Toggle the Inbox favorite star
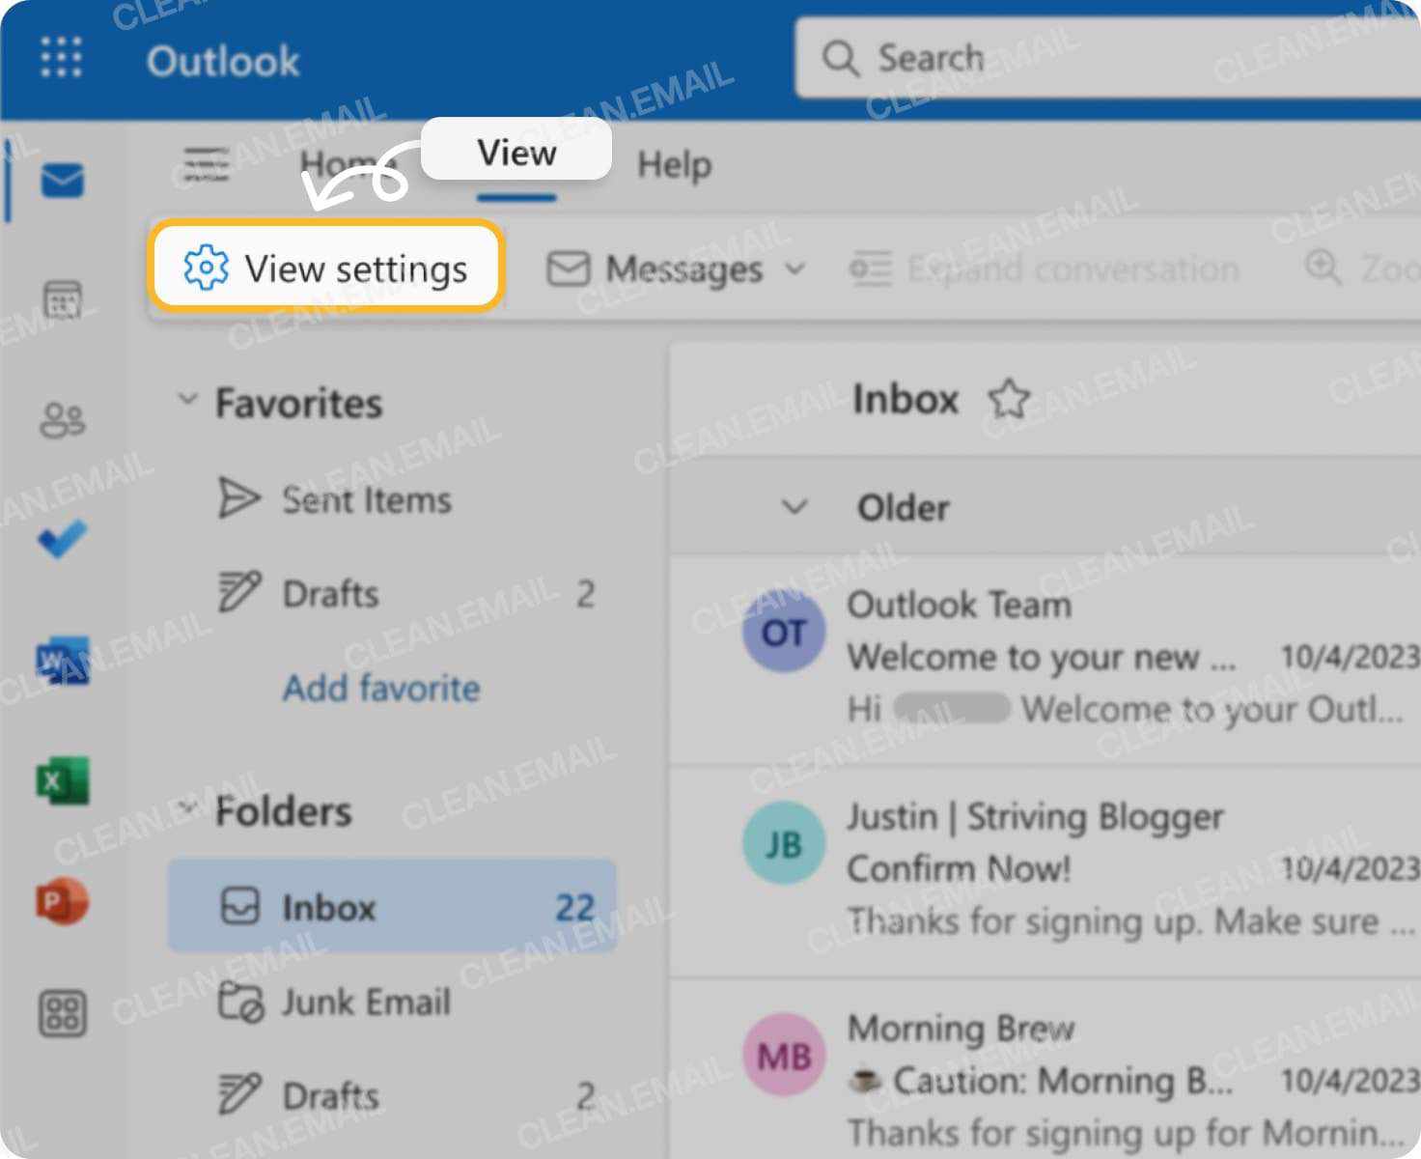The height and width of the screenshot is (1159, 1421). tap(1010, 399)
